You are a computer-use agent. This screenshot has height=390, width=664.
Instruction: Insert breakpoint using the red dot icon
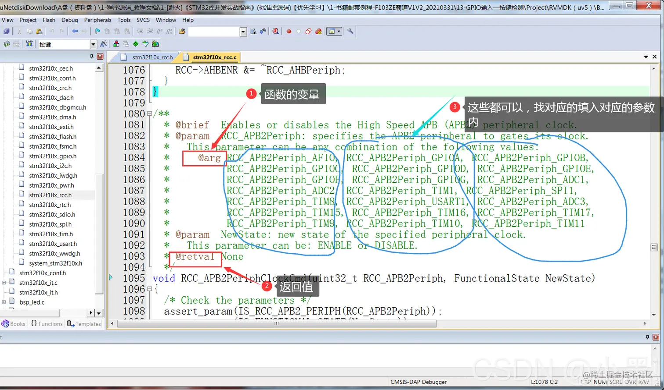[289, 32]
